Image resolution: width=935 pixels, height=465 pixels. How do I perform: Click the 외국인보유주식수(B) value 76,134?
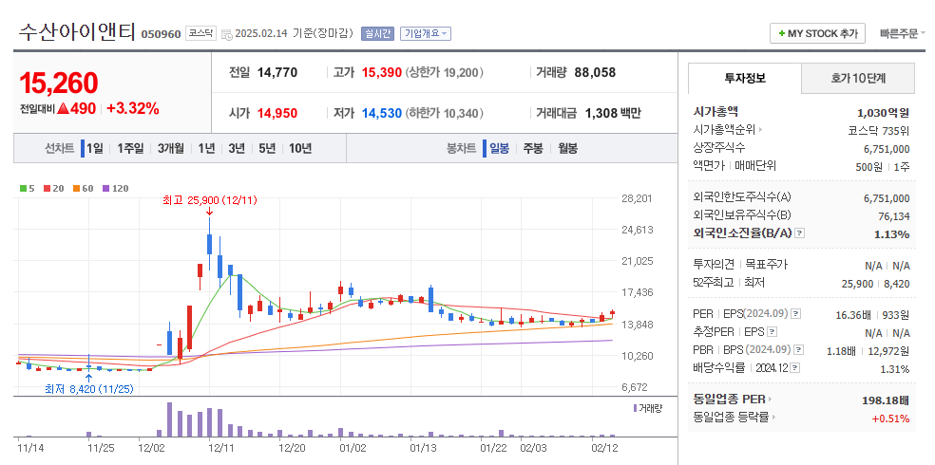click(892, 215)
